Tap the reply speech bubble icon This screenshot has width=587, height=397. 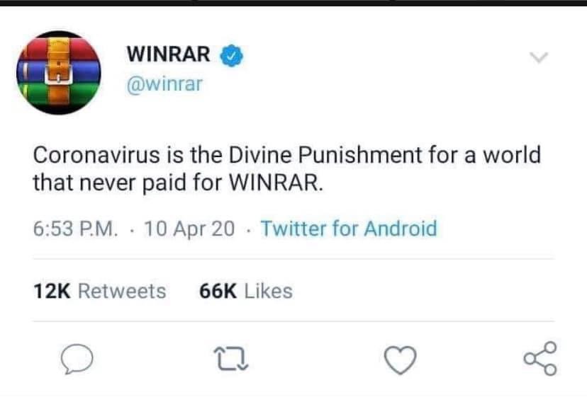click(x=77, y=359)
